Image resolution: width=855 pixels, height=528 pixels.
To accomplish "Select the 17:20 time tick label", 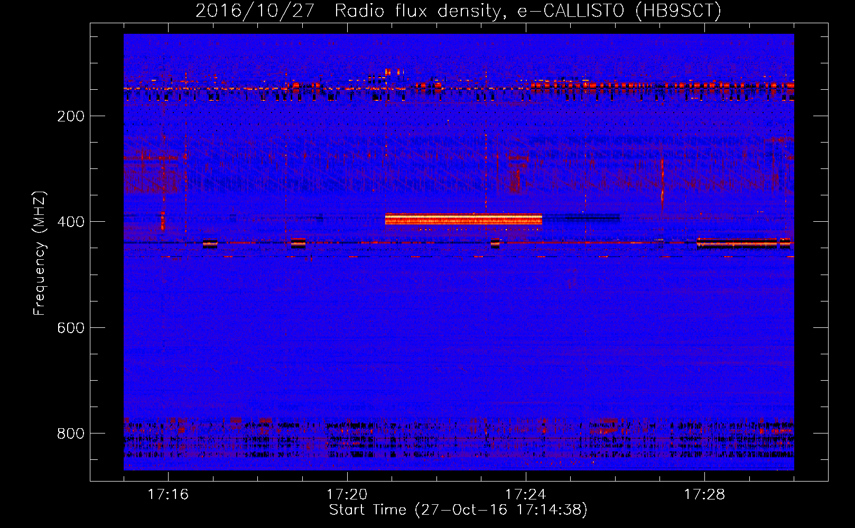I will pos(347,495).
